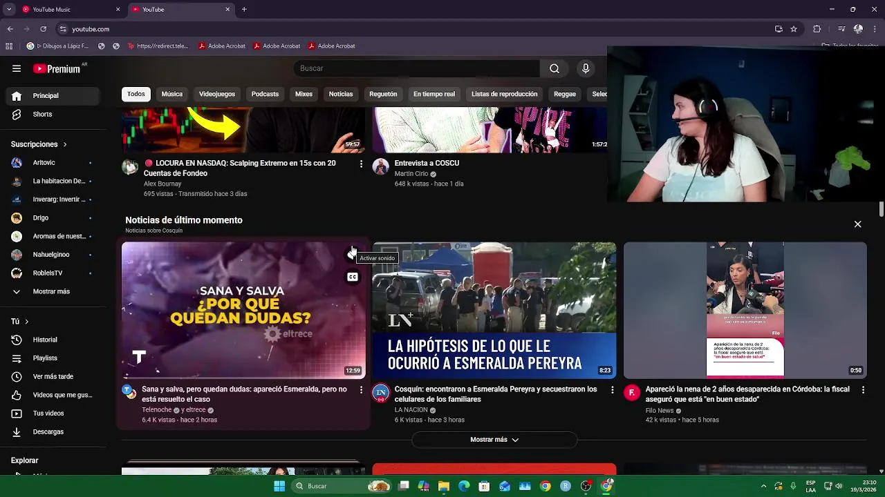Open a new browser tab
885x497 pixels.
click(x=244, y=10)
